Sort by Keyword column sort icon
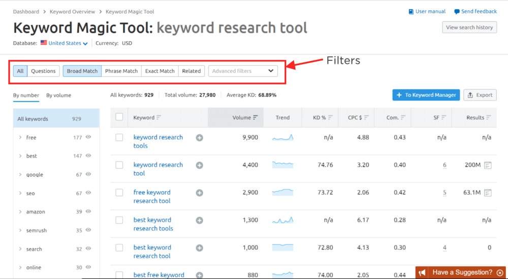 click(x=158, y=117)
